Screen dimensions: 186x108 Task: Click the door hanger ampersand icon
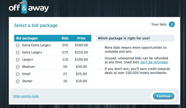(x=24, y=7)
